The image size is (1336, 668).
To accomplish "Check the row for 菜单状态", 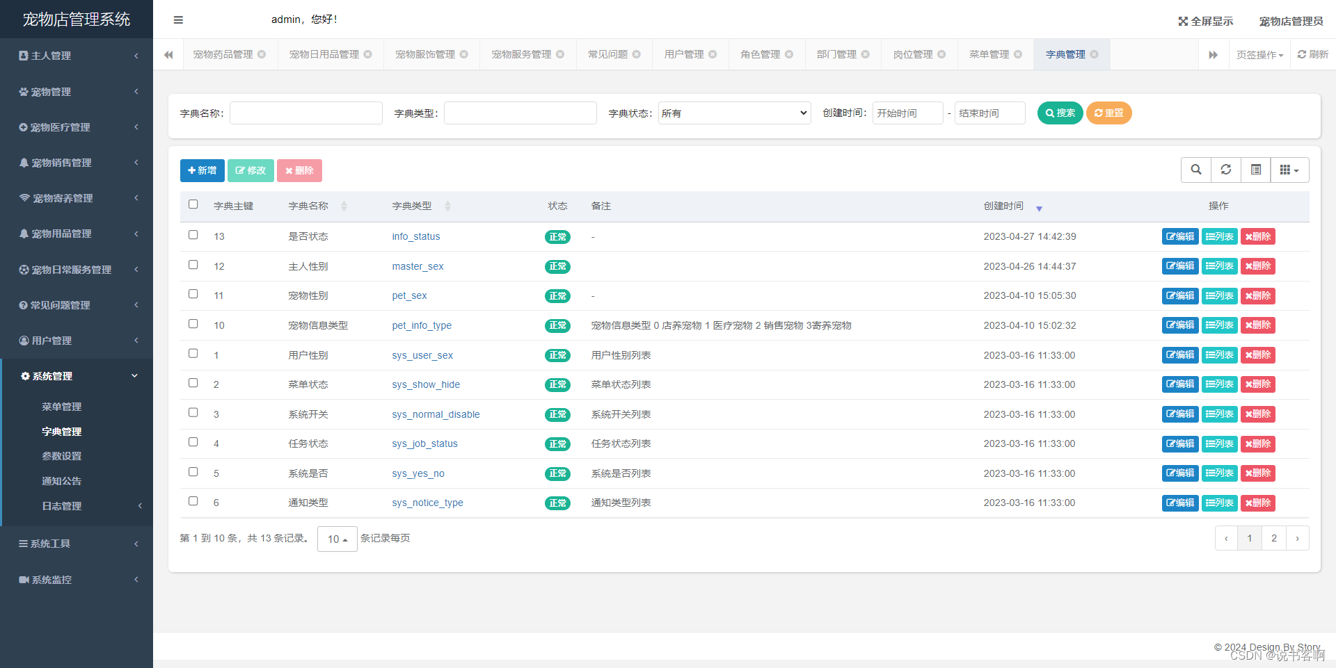I will [193, 383].
